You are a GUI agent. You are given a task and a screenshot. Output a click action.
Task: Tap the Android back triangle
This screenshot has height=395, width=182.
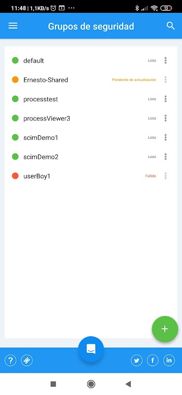128,384
